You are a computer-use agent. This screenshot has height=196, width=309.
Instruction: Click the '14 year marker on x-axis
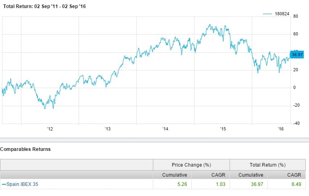tap(165, 129)
